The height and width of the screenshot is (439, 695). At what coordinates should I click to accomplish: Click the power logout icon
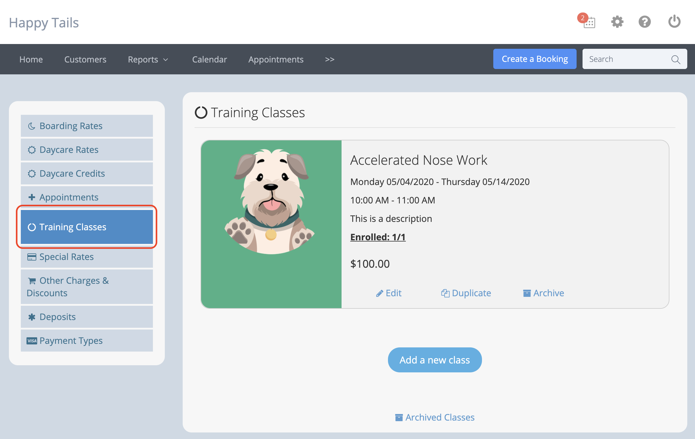click(x=674, y=21)
